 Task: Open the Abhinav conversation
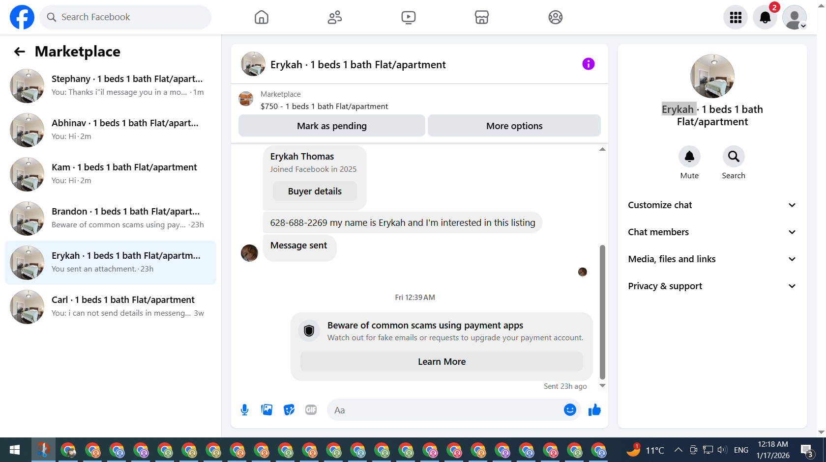[x=111, y=130]
